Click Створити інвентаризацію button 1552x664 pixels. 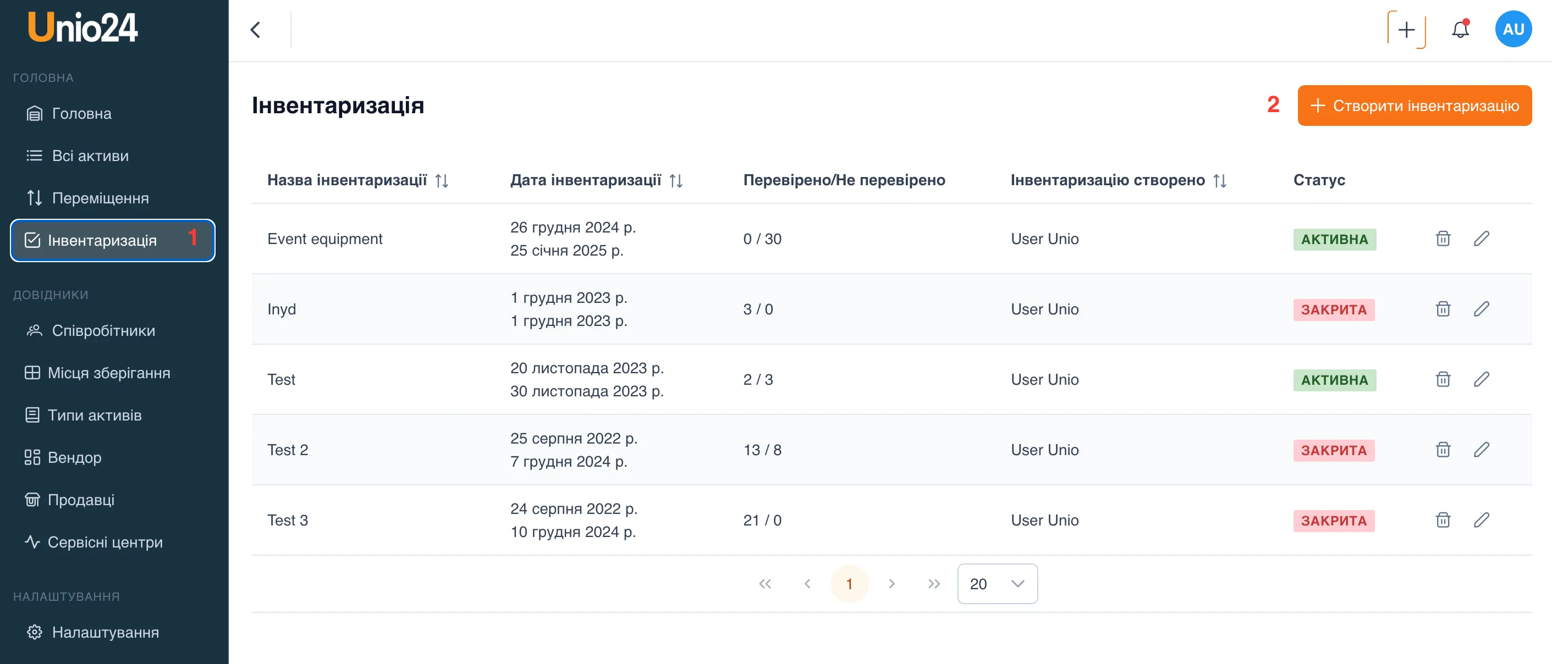(x=1414, y=106)
